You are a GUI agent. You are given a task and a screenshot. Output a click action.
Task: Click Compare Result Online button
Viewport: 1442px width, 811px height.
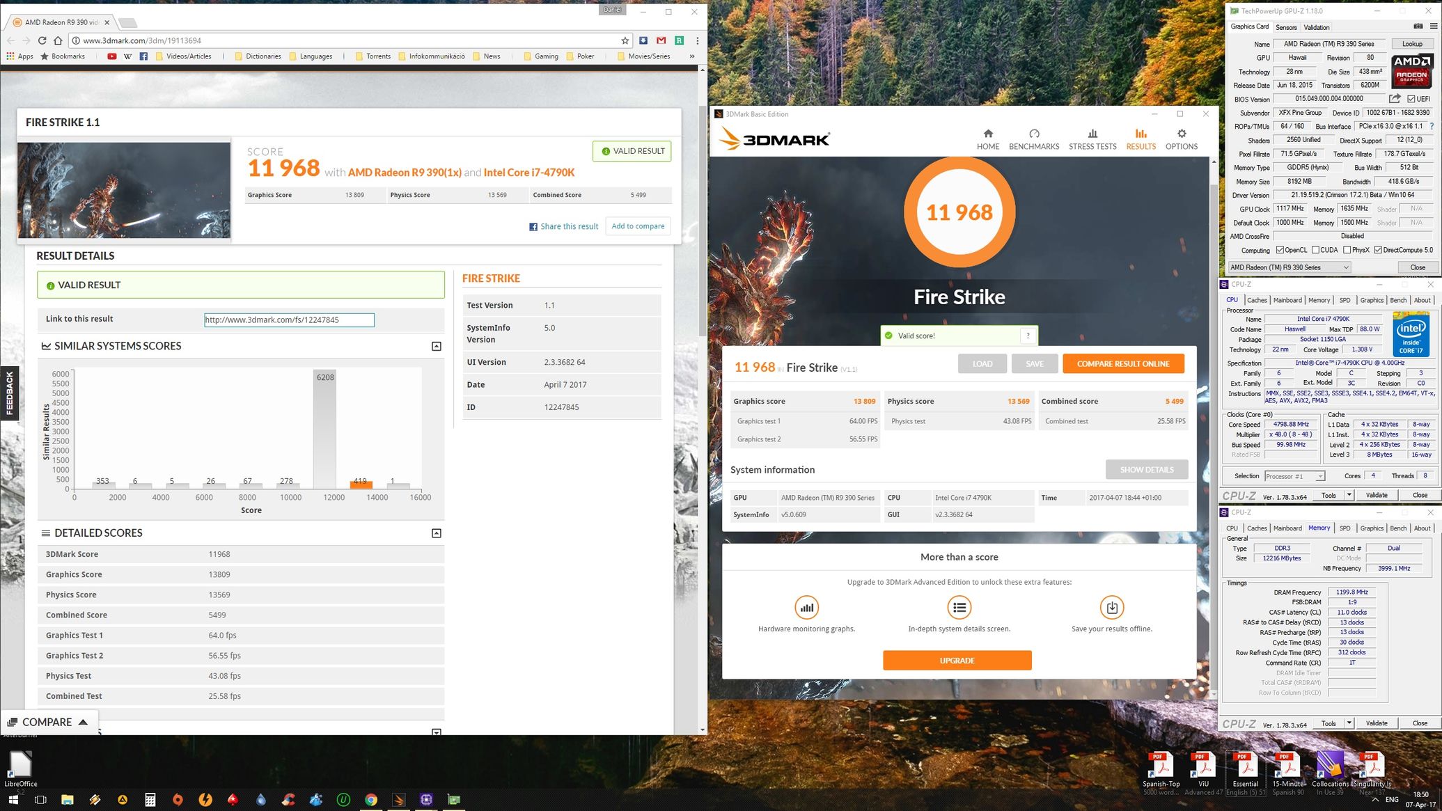(1122, 363)
